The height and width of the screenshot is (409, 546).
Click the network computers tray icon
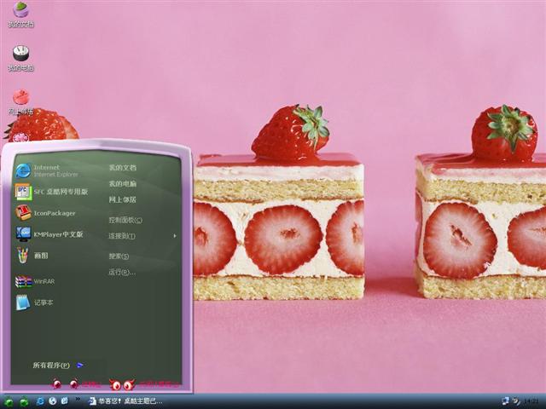coord(506,401)
